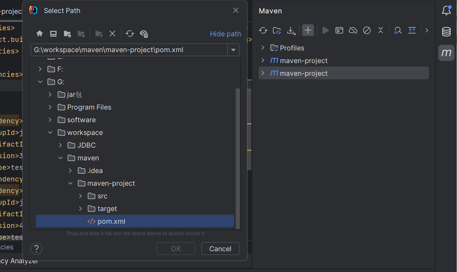
Task: Reload all Maven projects
Action: pos(263,30)
